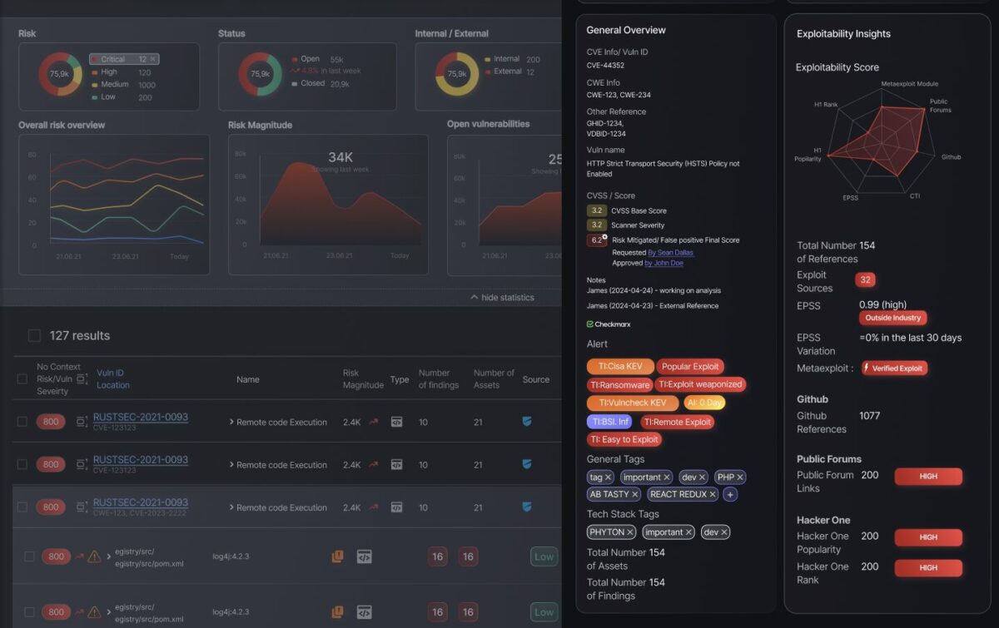
Task: Open first RUSTSEC-2021-0093 link with CVE-123123
Action: pyautogui.click(x=141, y=417)
